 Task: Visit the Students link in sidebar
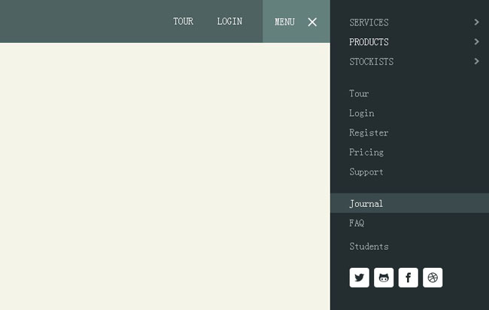pyautogui.click(x=369, y=246)
